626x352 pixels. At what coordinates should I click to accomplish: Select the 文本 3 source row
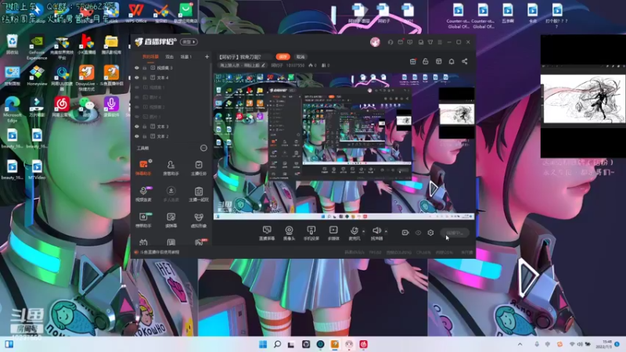coord(172,127)
